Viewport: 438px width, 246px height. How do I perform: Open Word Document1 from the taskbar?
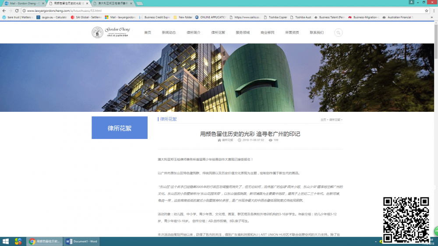(82, 241)
